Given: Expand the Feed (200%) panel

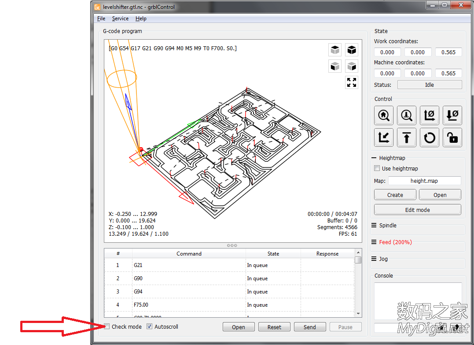Looking at the screenshot, I should 374,242.
